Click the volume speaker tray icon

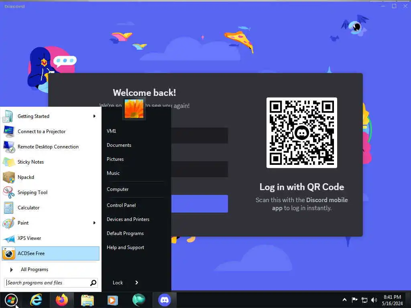(x=374, y=300)
